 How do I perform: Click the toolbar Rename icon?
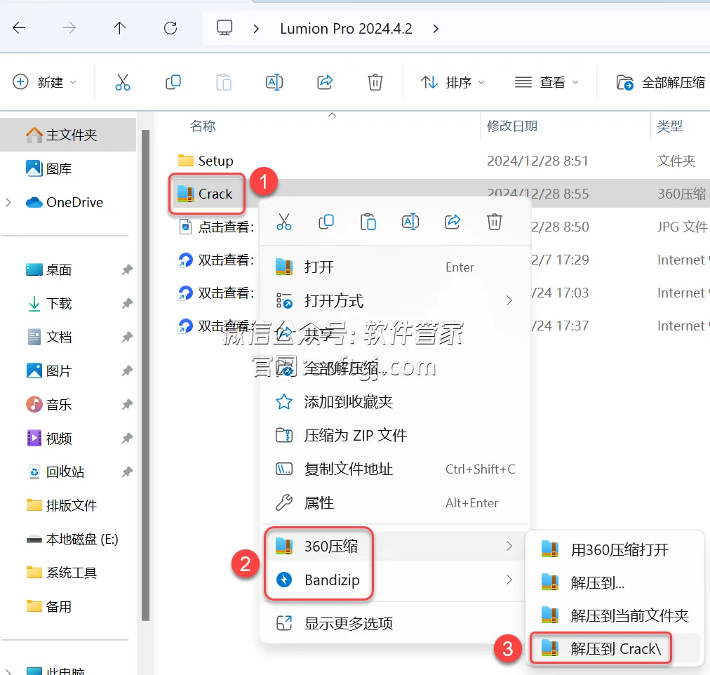click(274, 82)
